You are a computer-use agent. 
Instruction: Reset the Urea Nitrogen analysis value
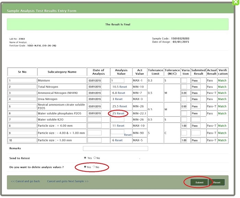(x=119, y=99)
